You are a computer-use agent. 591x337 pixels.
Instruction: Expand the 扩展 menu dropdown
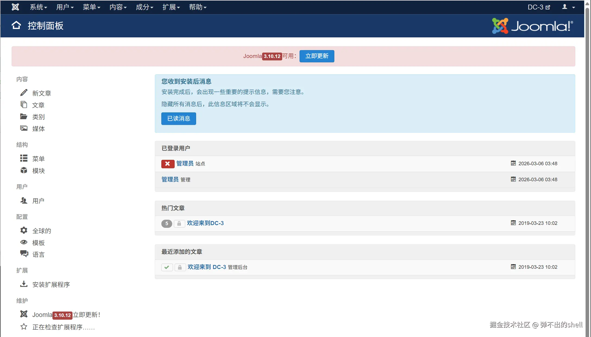point(171,7)
